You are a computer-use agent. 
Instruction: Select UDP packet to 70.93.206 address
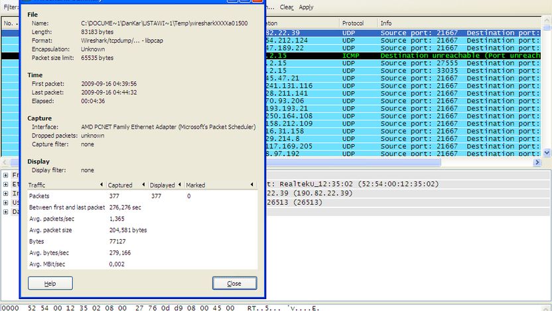(403, 101)
